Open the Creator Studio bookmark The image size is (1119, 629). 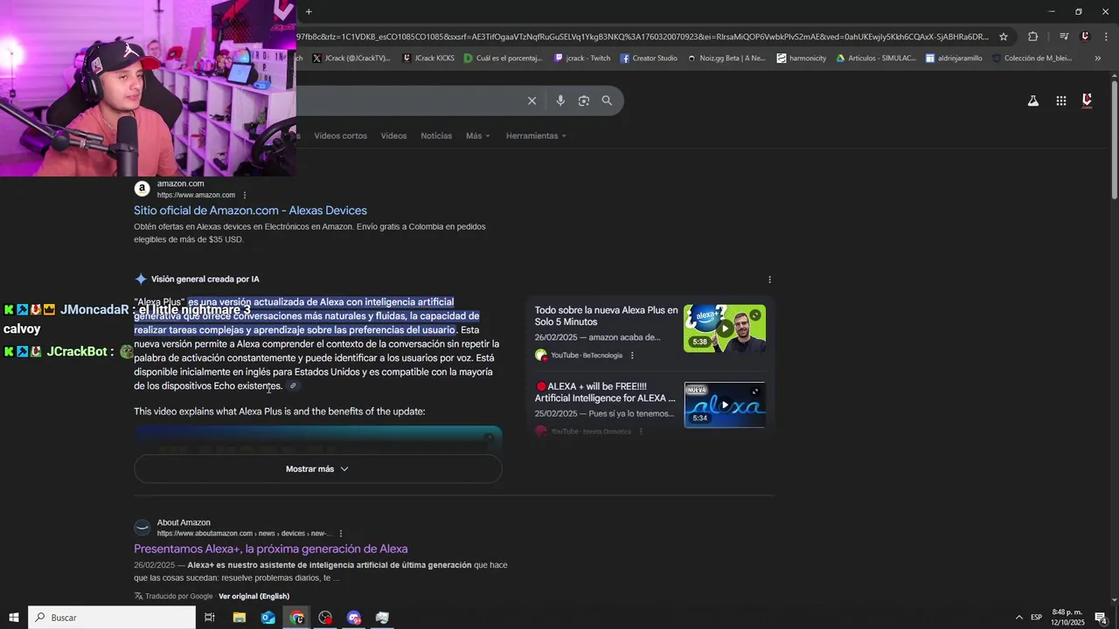[x=649, y=59]
